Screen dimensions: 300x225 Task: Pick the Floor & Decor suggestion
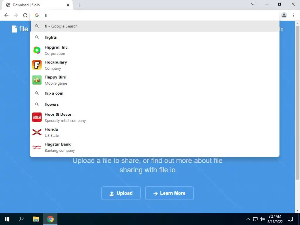click(x=155, y=117)
